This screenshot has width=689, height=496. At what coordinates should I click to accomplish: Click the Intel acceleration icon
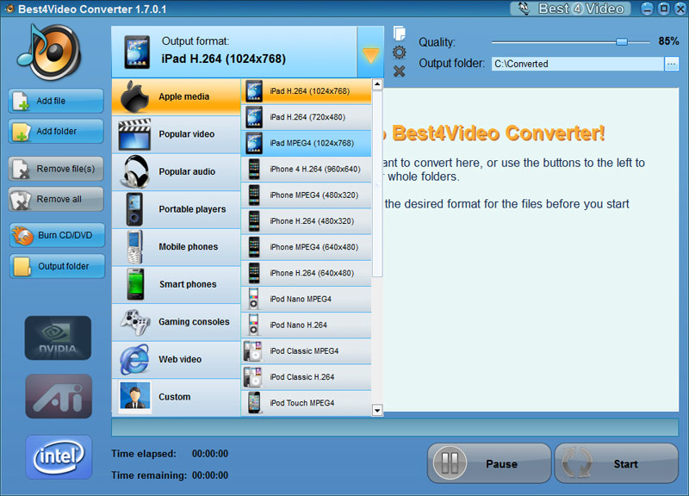[59, 457]
